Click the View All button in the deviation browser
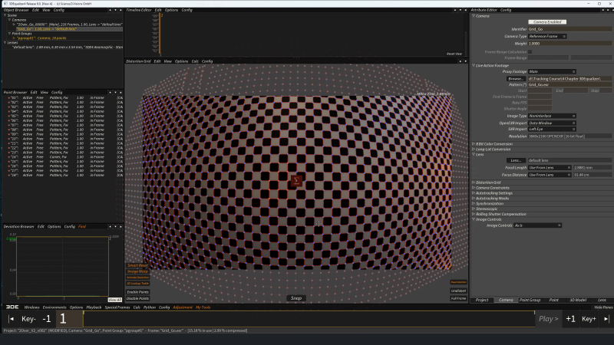This screenshot has width=614, height=345. (113, 300)
